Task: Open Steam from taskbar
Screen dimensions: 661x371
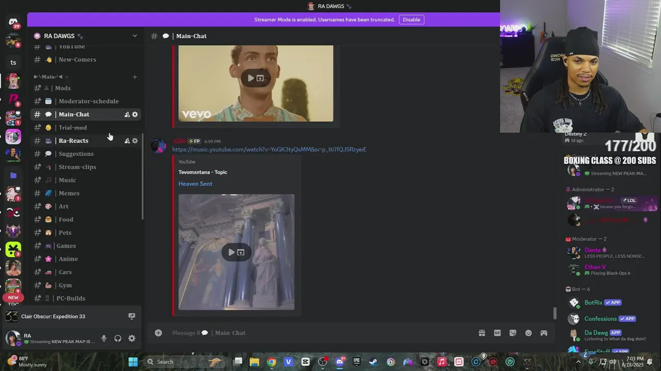Action: (x=373, y=362)
